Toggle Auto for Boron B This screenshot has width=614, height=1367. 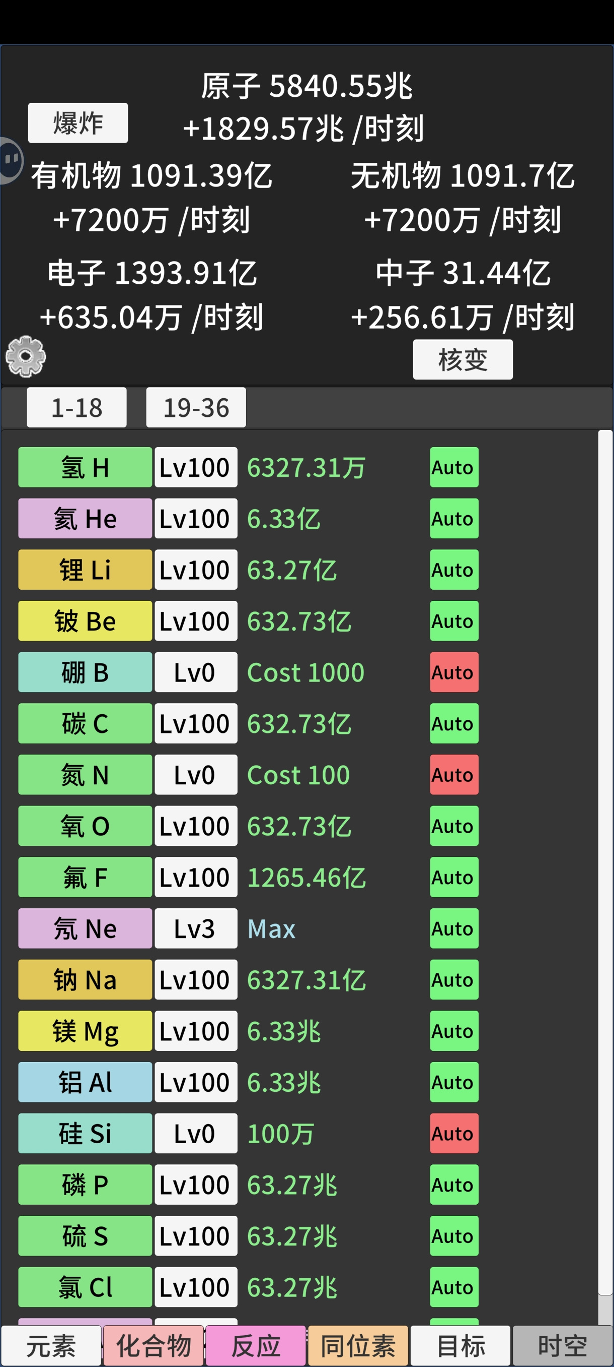coord(454,672)
